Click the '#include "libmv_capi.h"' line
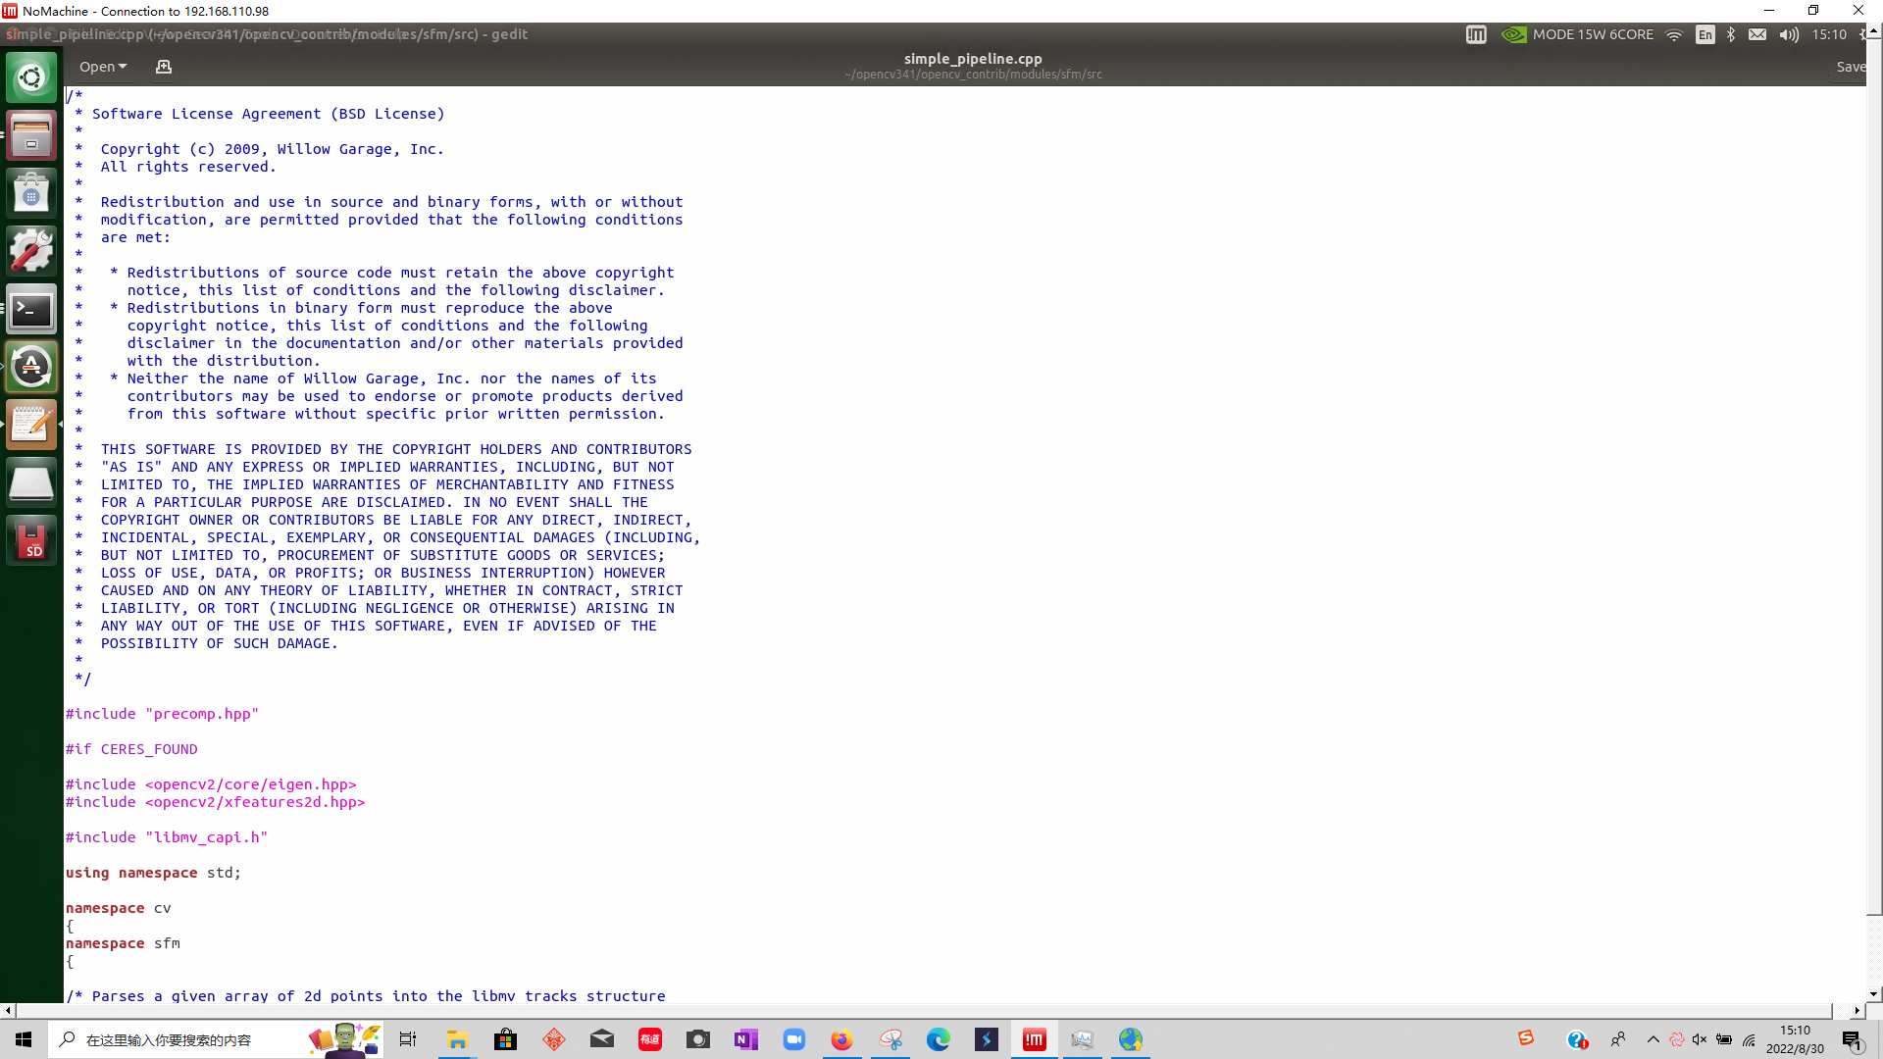 (167, 837)
